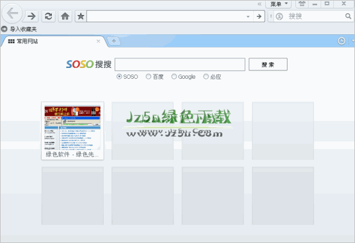This screenshot has height=243, width=355.
Task: Click the 搜索 button
Action: coord(268,64)
